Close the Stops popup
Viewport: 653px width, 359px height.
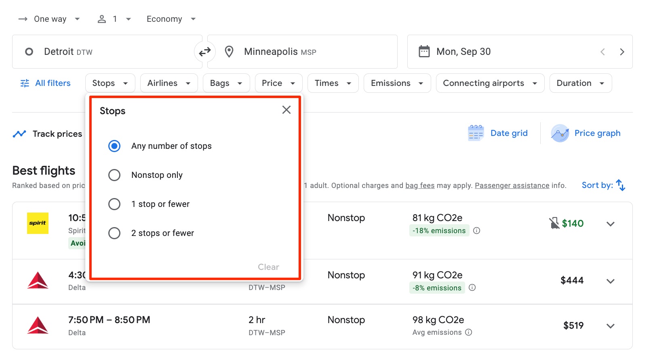click(286, 110)
